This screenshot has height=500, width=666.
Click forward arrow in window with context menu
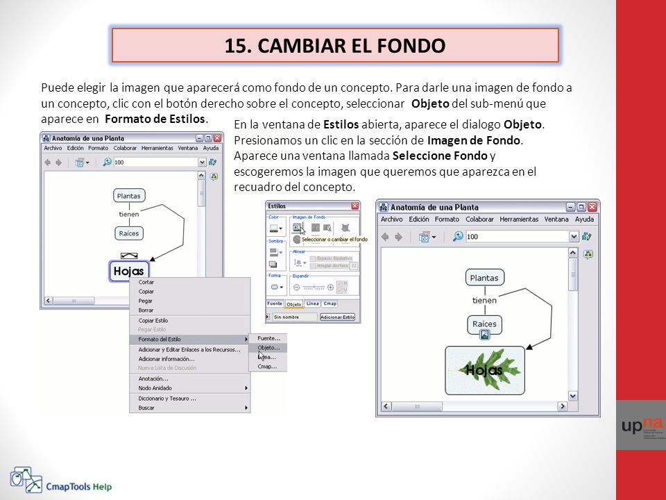[x=58, y=162]
